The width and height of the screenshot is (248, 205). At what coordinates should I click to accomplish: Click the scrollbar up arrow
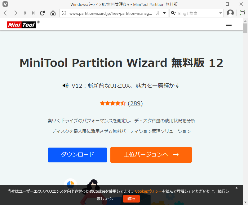coord(245,21)
